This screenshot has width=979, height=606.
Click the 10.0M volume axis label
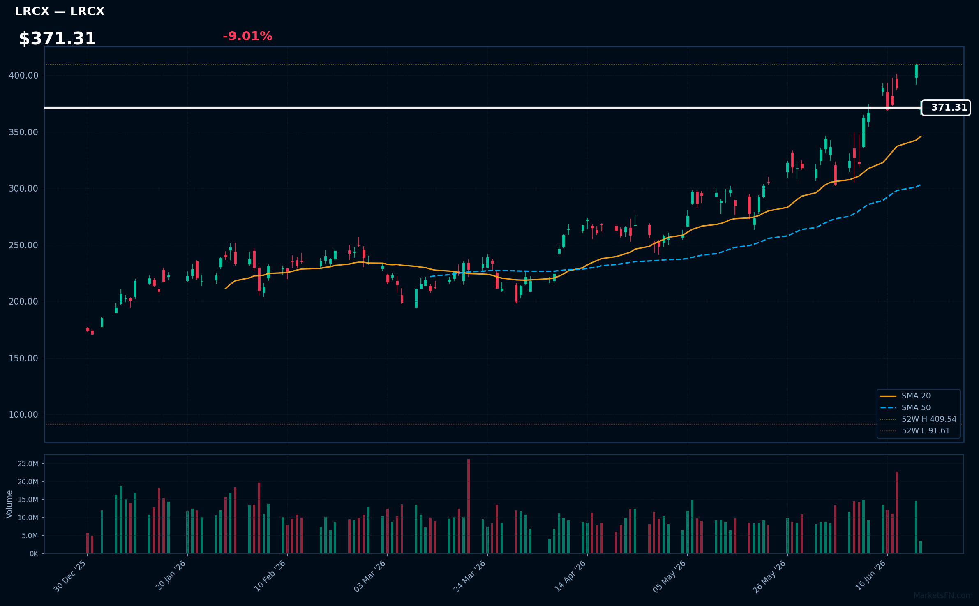pos(28,518)
